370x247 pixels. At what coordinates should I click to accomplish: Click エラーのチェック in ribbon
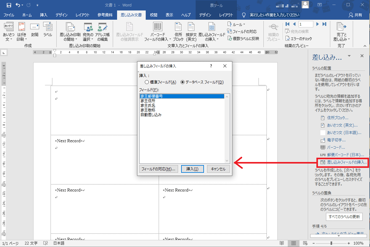coord(299,38)
